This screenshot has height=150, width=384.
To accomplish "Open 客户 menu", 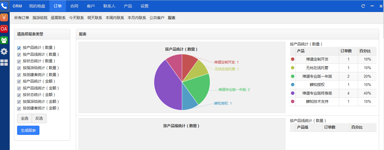I will click(91, 6).
